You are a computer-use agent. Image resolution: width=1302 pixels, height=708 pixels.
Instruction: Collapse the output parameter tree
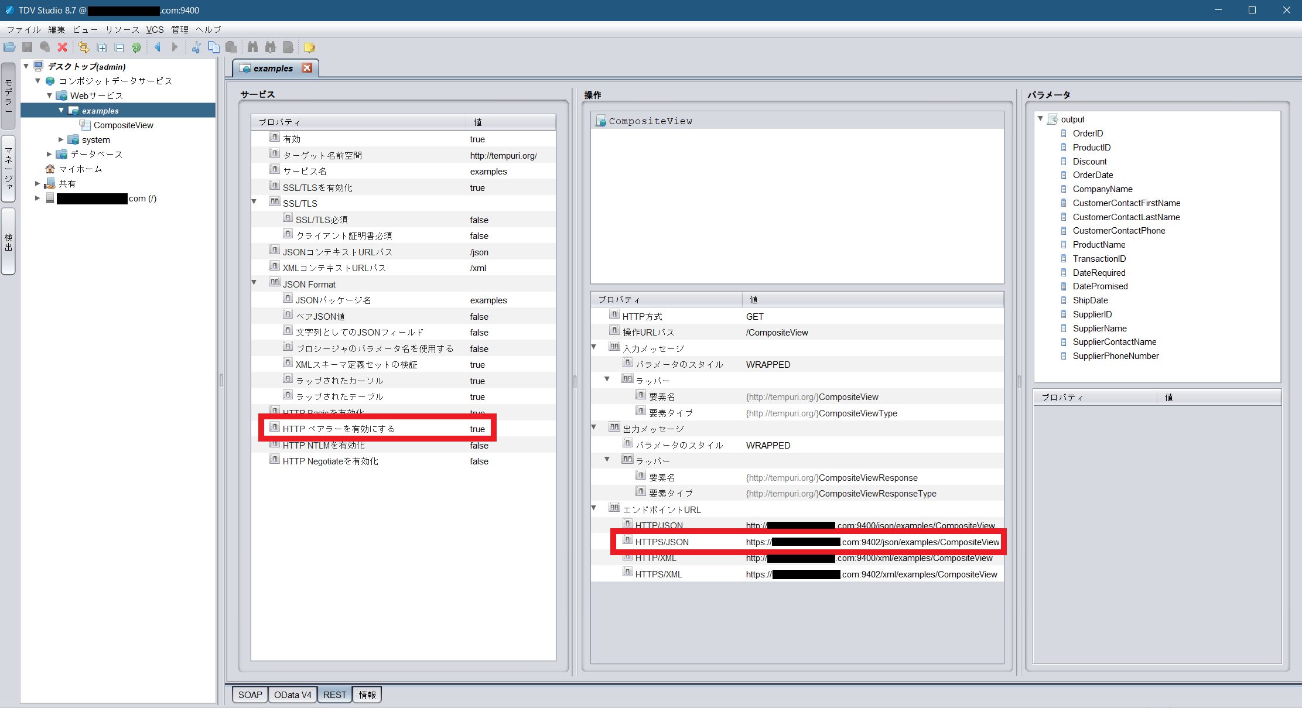click(x=1041, y=118)
